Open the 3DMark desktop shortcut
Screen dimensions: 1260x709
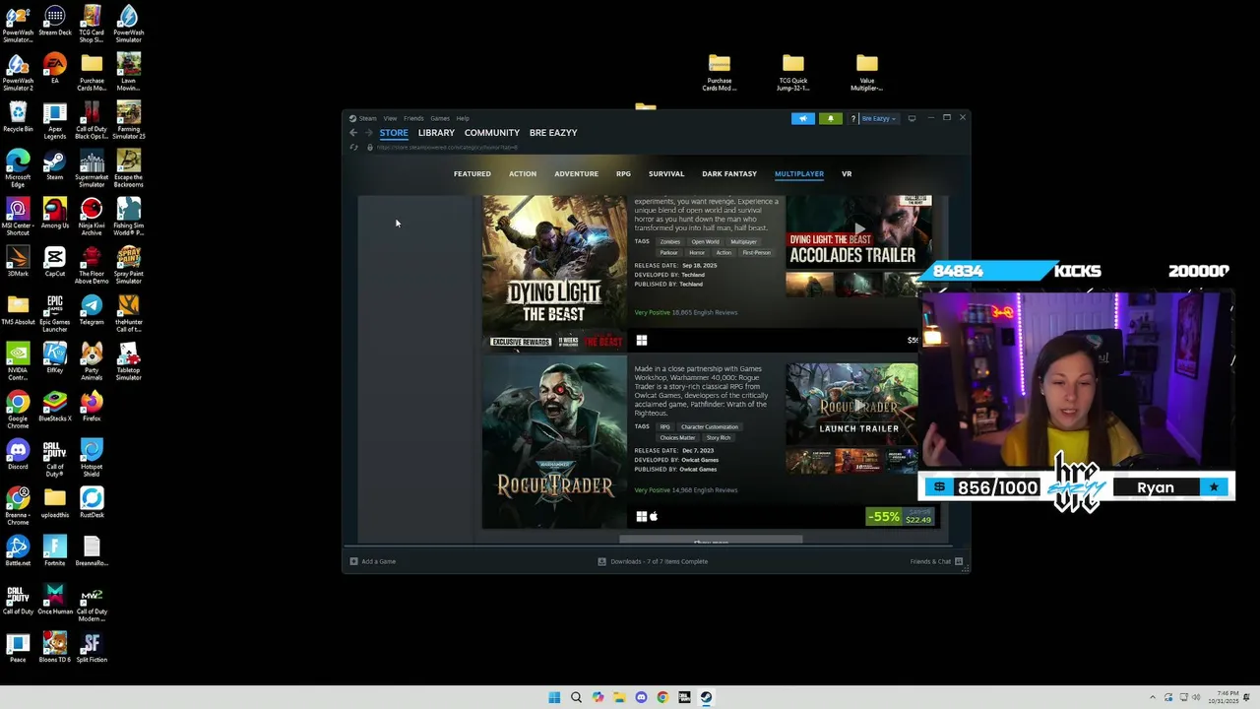click(x=18, y=261)
